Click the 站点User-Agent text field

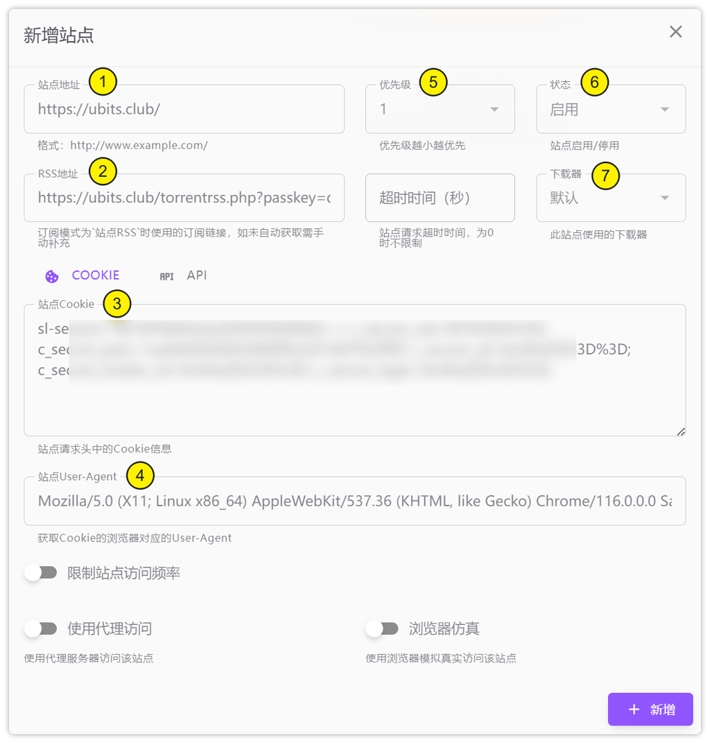(354, 501)
